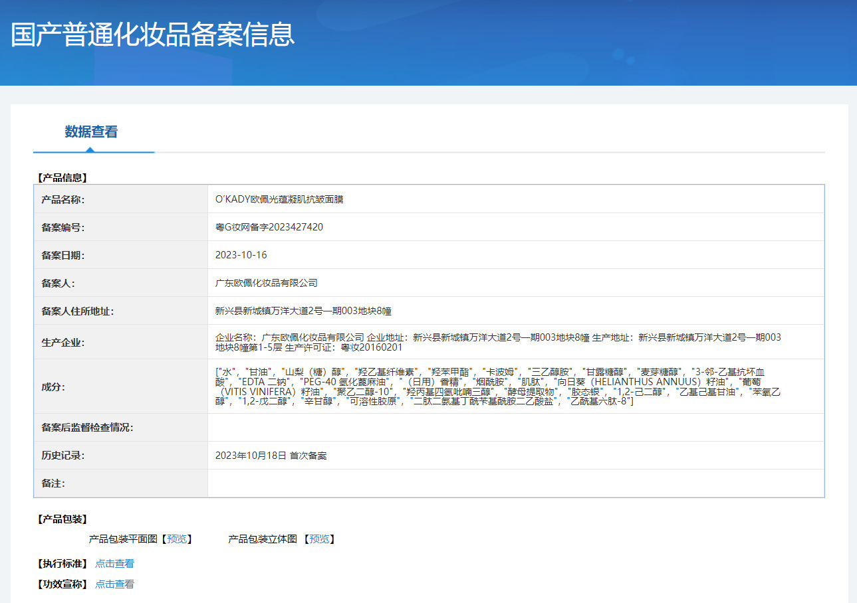This screenshot has height=603, width=857.
Task: Click 预览 link for 产品包装立体图
Action: coord(319,539)
